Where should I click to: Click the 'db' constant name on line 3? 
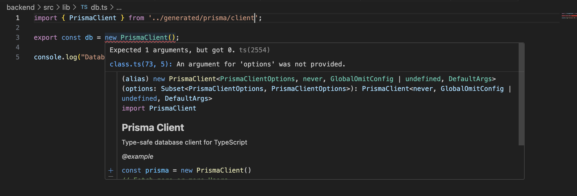tap(89, 38)
